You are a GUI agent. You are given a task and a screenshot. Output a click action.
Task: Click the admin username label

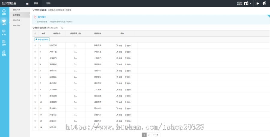(239, 2)
